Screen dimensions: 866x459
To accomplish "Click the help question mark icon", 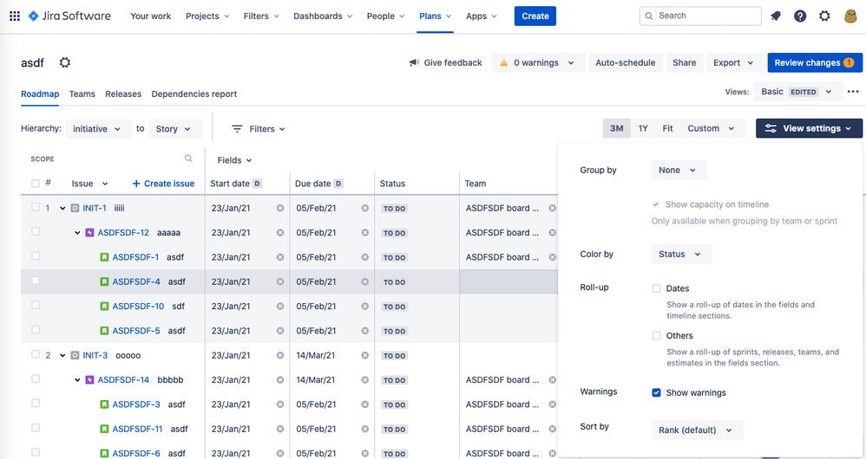I will coord(800,16).
